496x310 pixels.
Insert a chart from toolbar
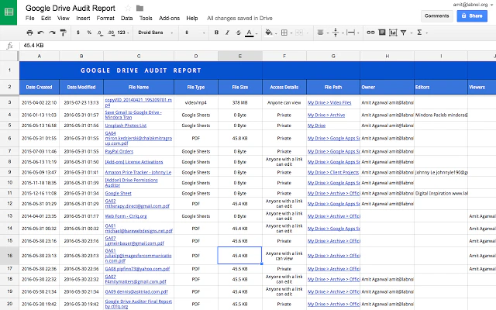tap(393, 33)
